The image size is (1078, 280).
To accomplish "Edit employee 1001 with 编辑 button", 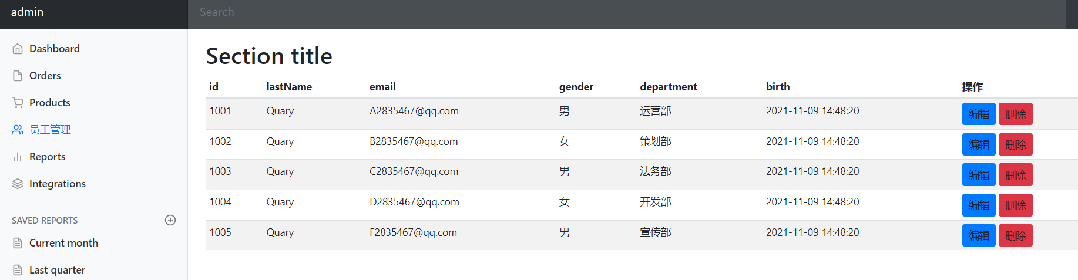I will 978,114.
